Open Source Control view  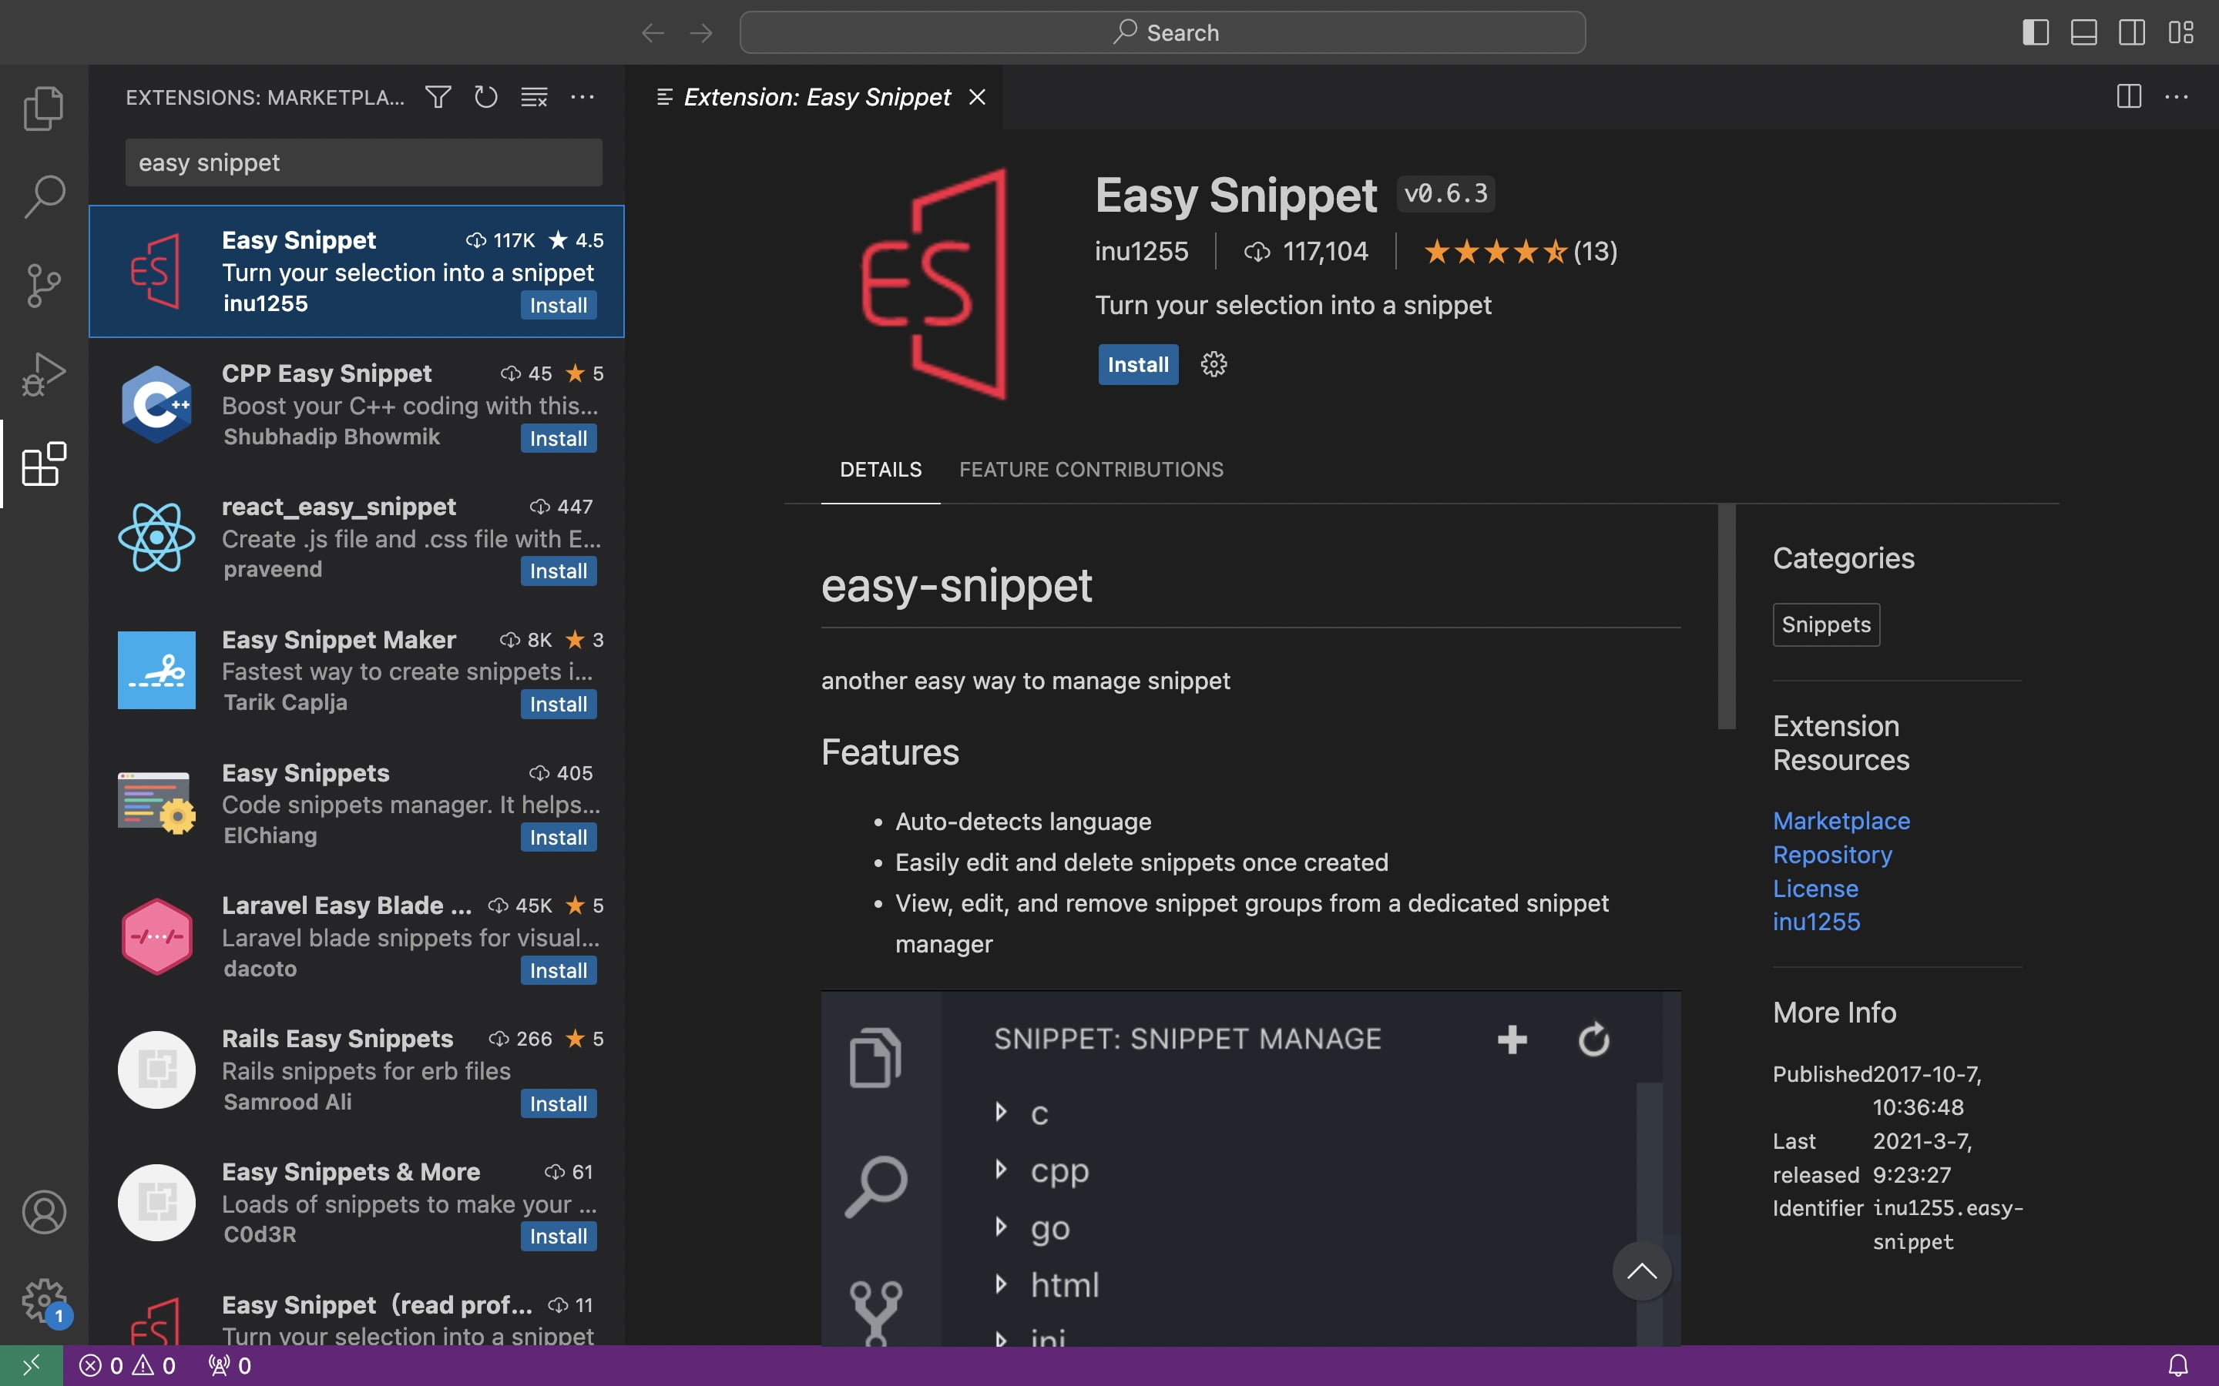pyautogui.click(x=43, y=285)
